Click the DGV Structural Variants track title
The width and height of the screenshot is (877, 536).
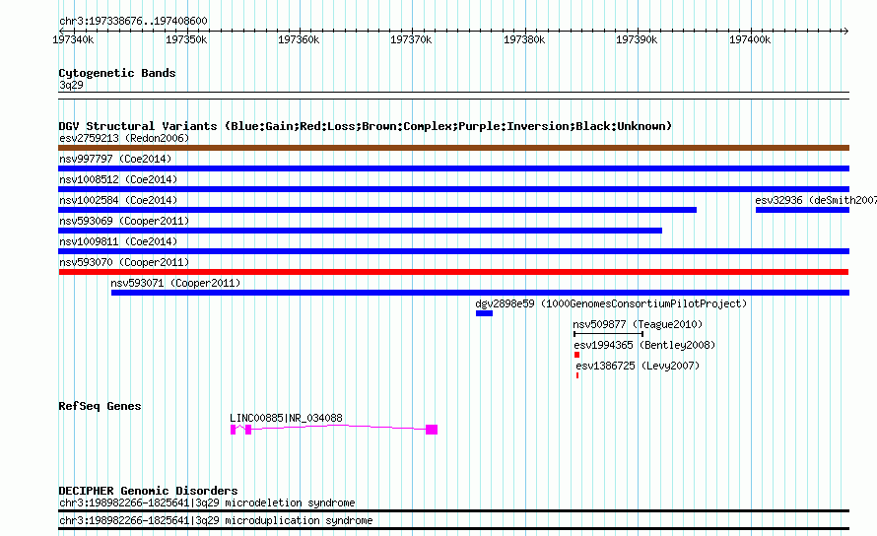point(366,126)
